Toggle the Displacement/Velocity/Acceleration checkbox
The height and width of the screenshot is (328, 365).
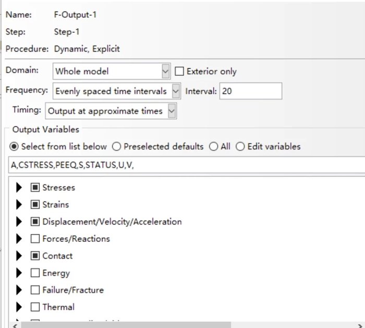click(35, 222)
